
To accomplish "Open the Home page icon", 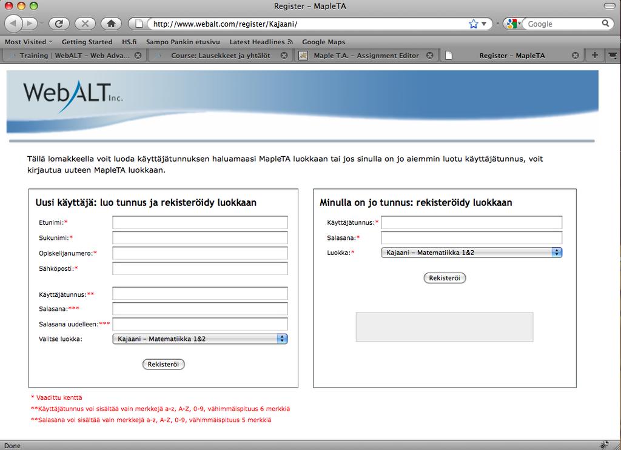I will point(112,24).
